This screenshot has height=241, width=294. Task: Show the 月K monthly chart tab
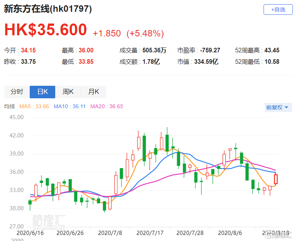93,92
